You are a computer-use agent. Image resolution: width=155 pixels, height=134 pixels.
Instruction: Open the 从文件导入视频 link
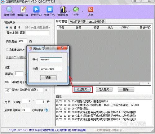click(x=16, y=57)
